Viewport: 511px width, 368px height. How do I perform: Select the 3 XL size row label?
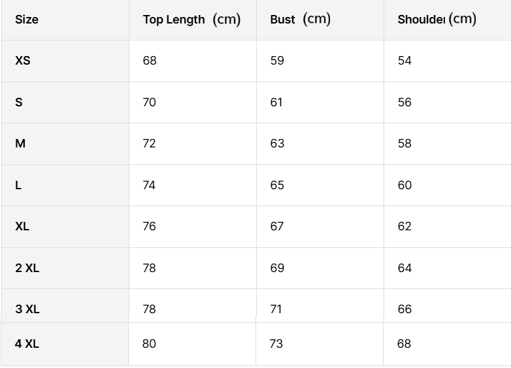point(27,309)
